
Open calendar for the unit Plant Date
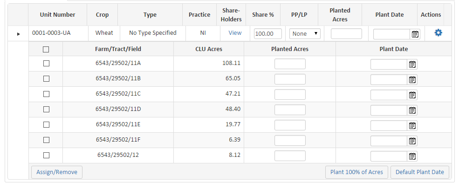[415, 34]
